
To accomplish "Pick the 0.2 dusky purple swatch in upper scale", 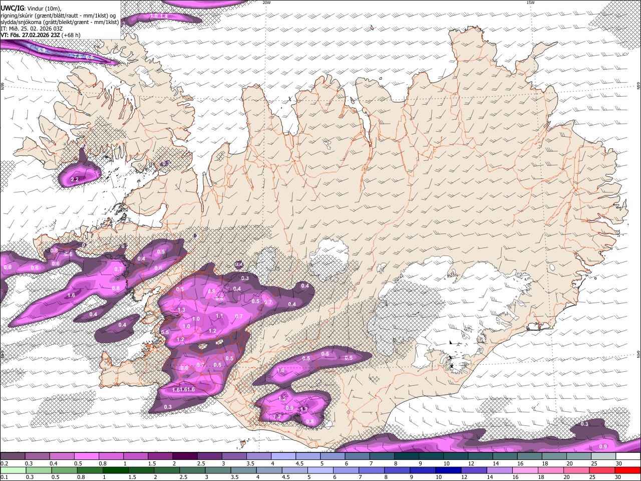I will coord(13,456).
